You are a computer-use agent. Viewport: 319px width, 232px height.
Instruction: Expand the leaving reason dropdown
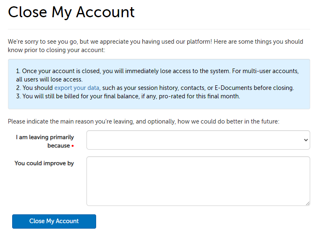(x=198, y=140)
